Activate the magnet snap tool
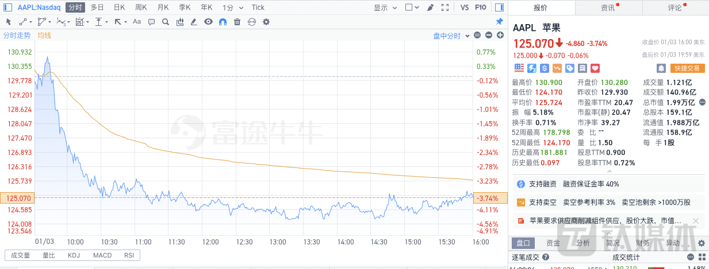The image size is (709, 269). pyautogui.click(x=223, y=22)
